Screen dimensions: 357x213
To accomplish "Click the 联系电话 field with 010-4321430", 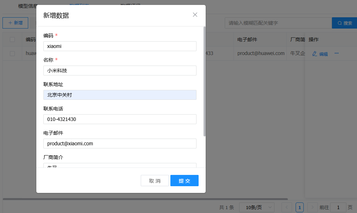I will click(120, 119).
